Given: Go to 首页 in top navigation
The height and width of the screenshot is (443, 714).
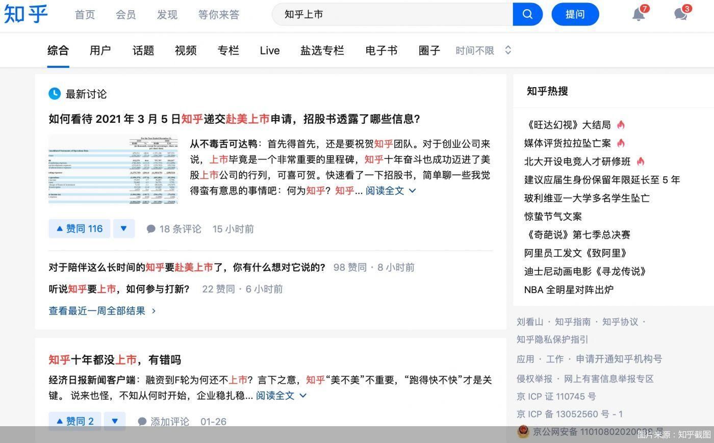Looking at the screenshot, I should click(x=85, y=14).
